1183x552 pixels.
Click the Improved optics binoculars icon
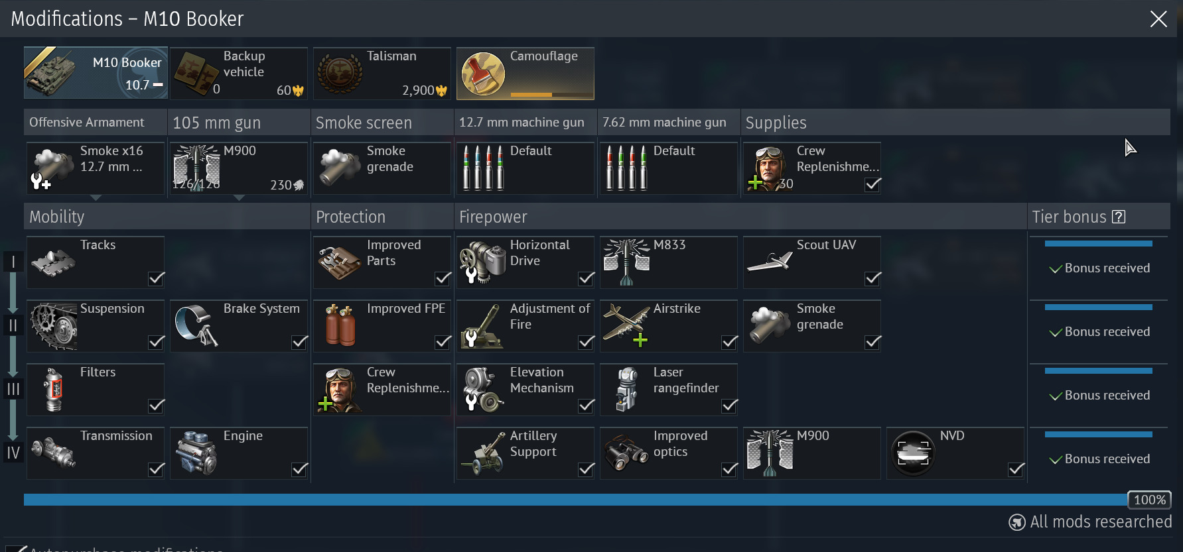coord(626,453)
